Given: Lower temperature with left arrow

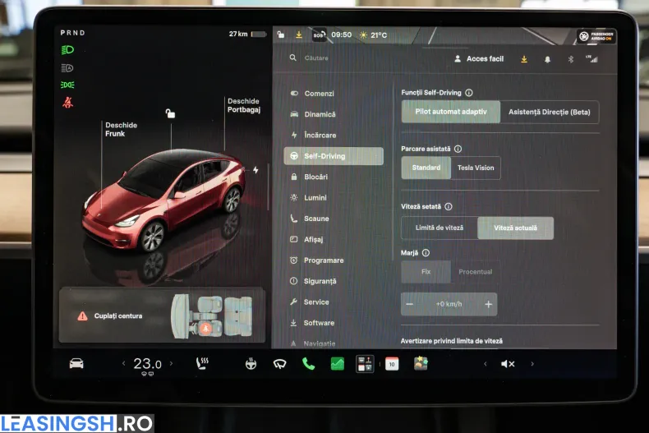Looking at the screenshot, I should pyautogui.click(x=123, y=363).
